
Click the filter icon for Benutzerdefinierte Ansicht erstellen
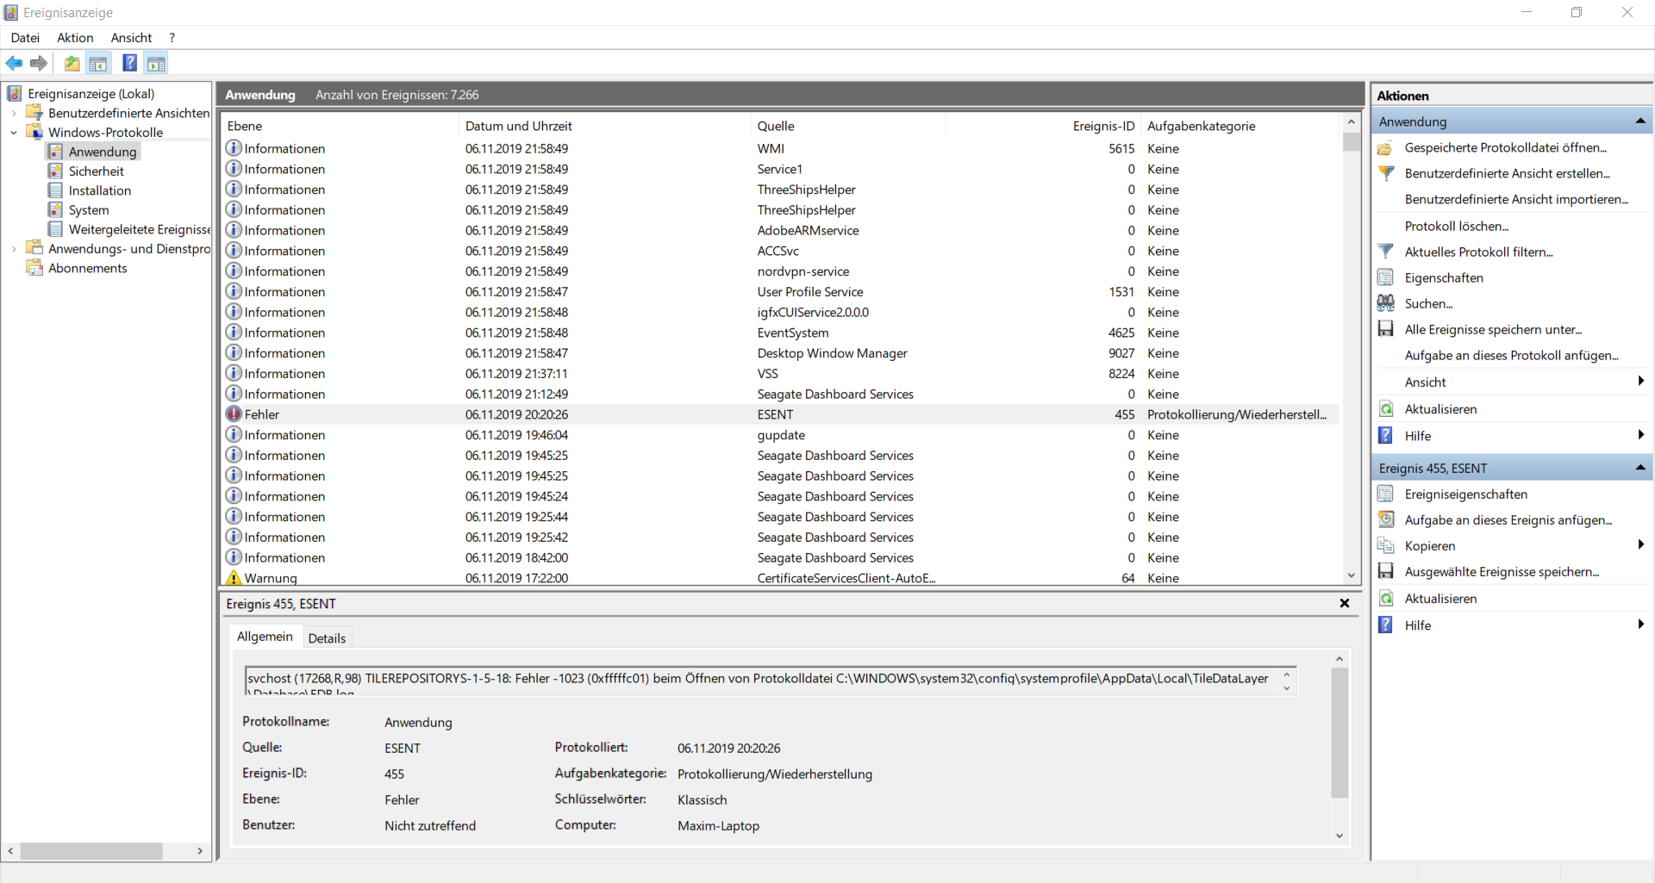pos(1386,173)
